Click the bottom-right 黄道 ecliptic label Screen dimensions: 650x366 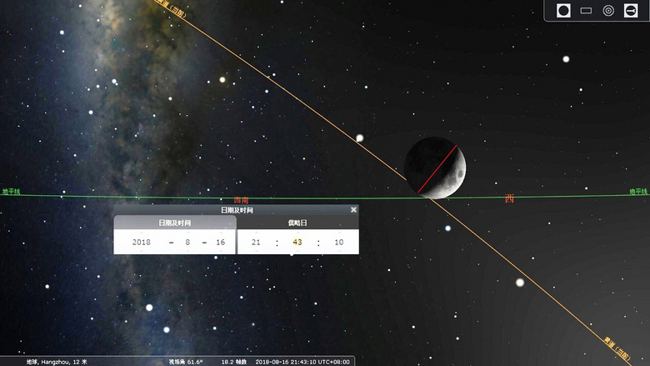(617, 348)
